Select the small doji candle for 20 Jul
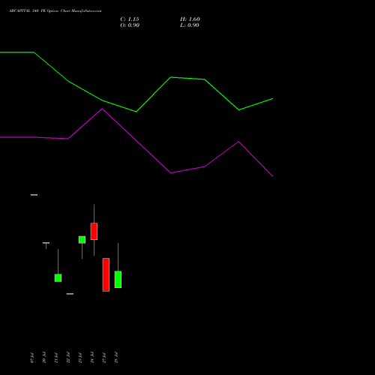The width and height of the screenshot is (375, 375). pyautogui.click(x=46, y=243)
